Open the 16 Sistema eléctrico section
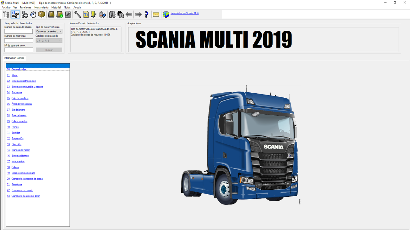The width and height of the screenshot is (410, 230). coord(20,156)
